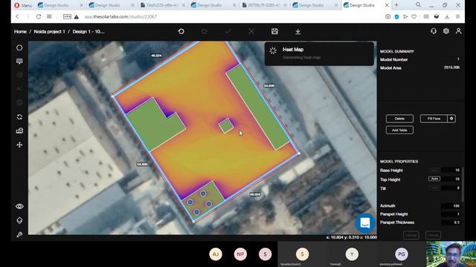This screenshot has height=267, width=476.
Task: Open Noida project 1 breadcrumb
Action: [49, 31]
